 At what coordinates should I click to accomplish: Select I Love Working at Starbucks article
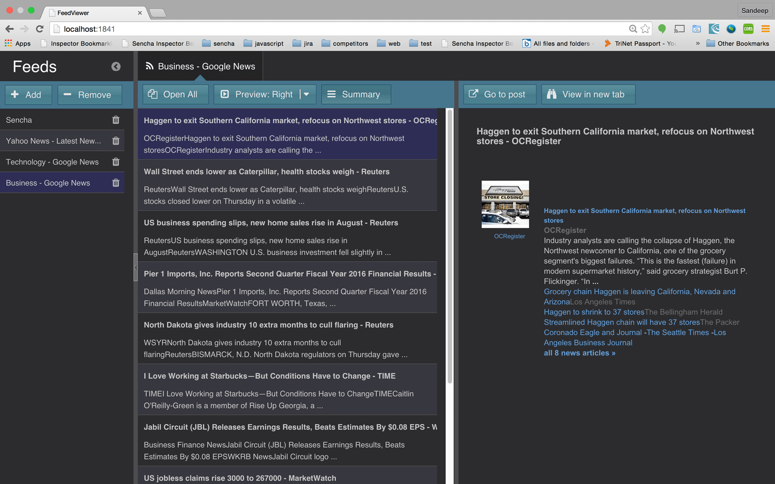(x=287, y=389)
